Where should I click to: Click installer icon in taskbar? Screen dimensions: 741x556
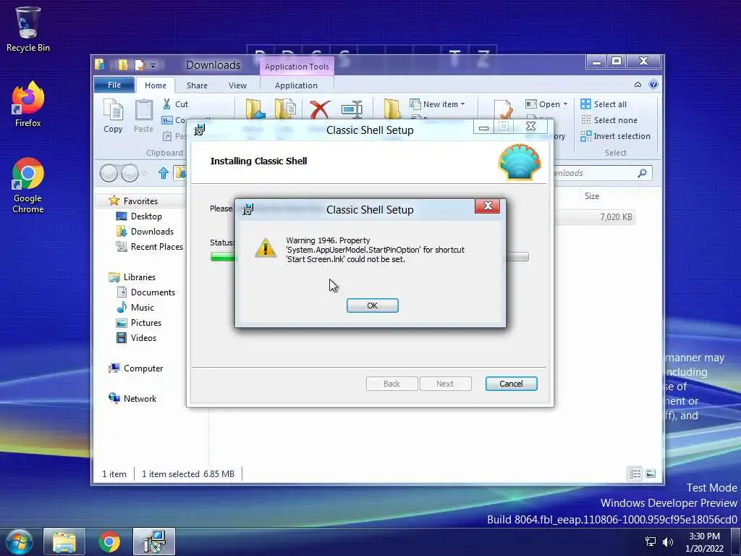(154, 542)
